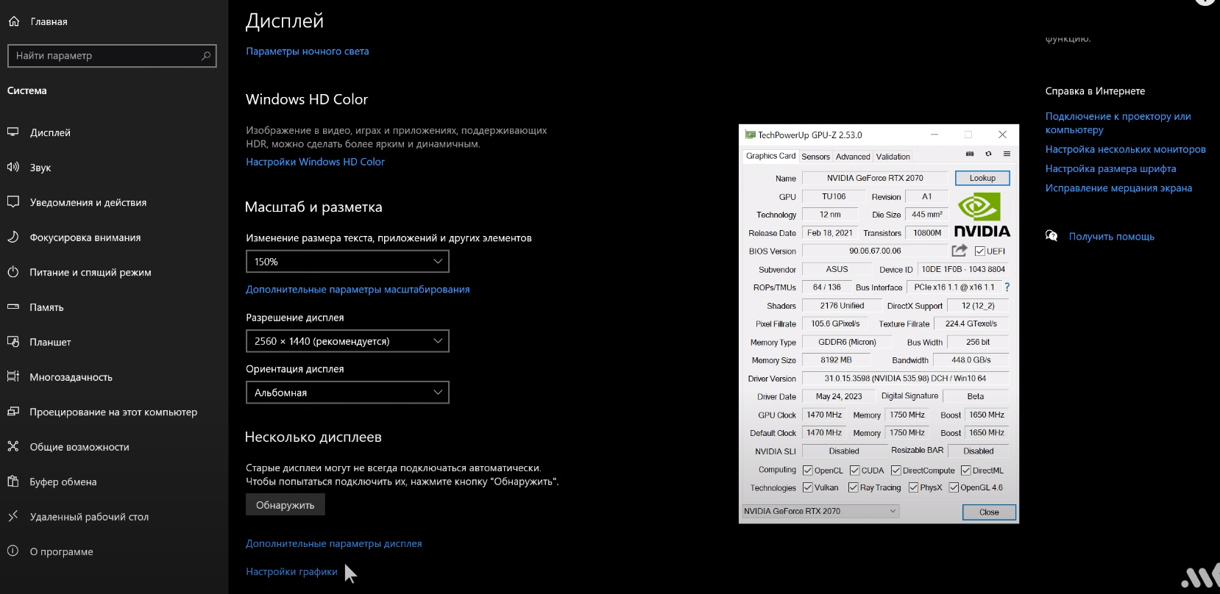1220x594 pixels.
Task: Open Настройка размера шрифта help link
Action: [1110, 168]
